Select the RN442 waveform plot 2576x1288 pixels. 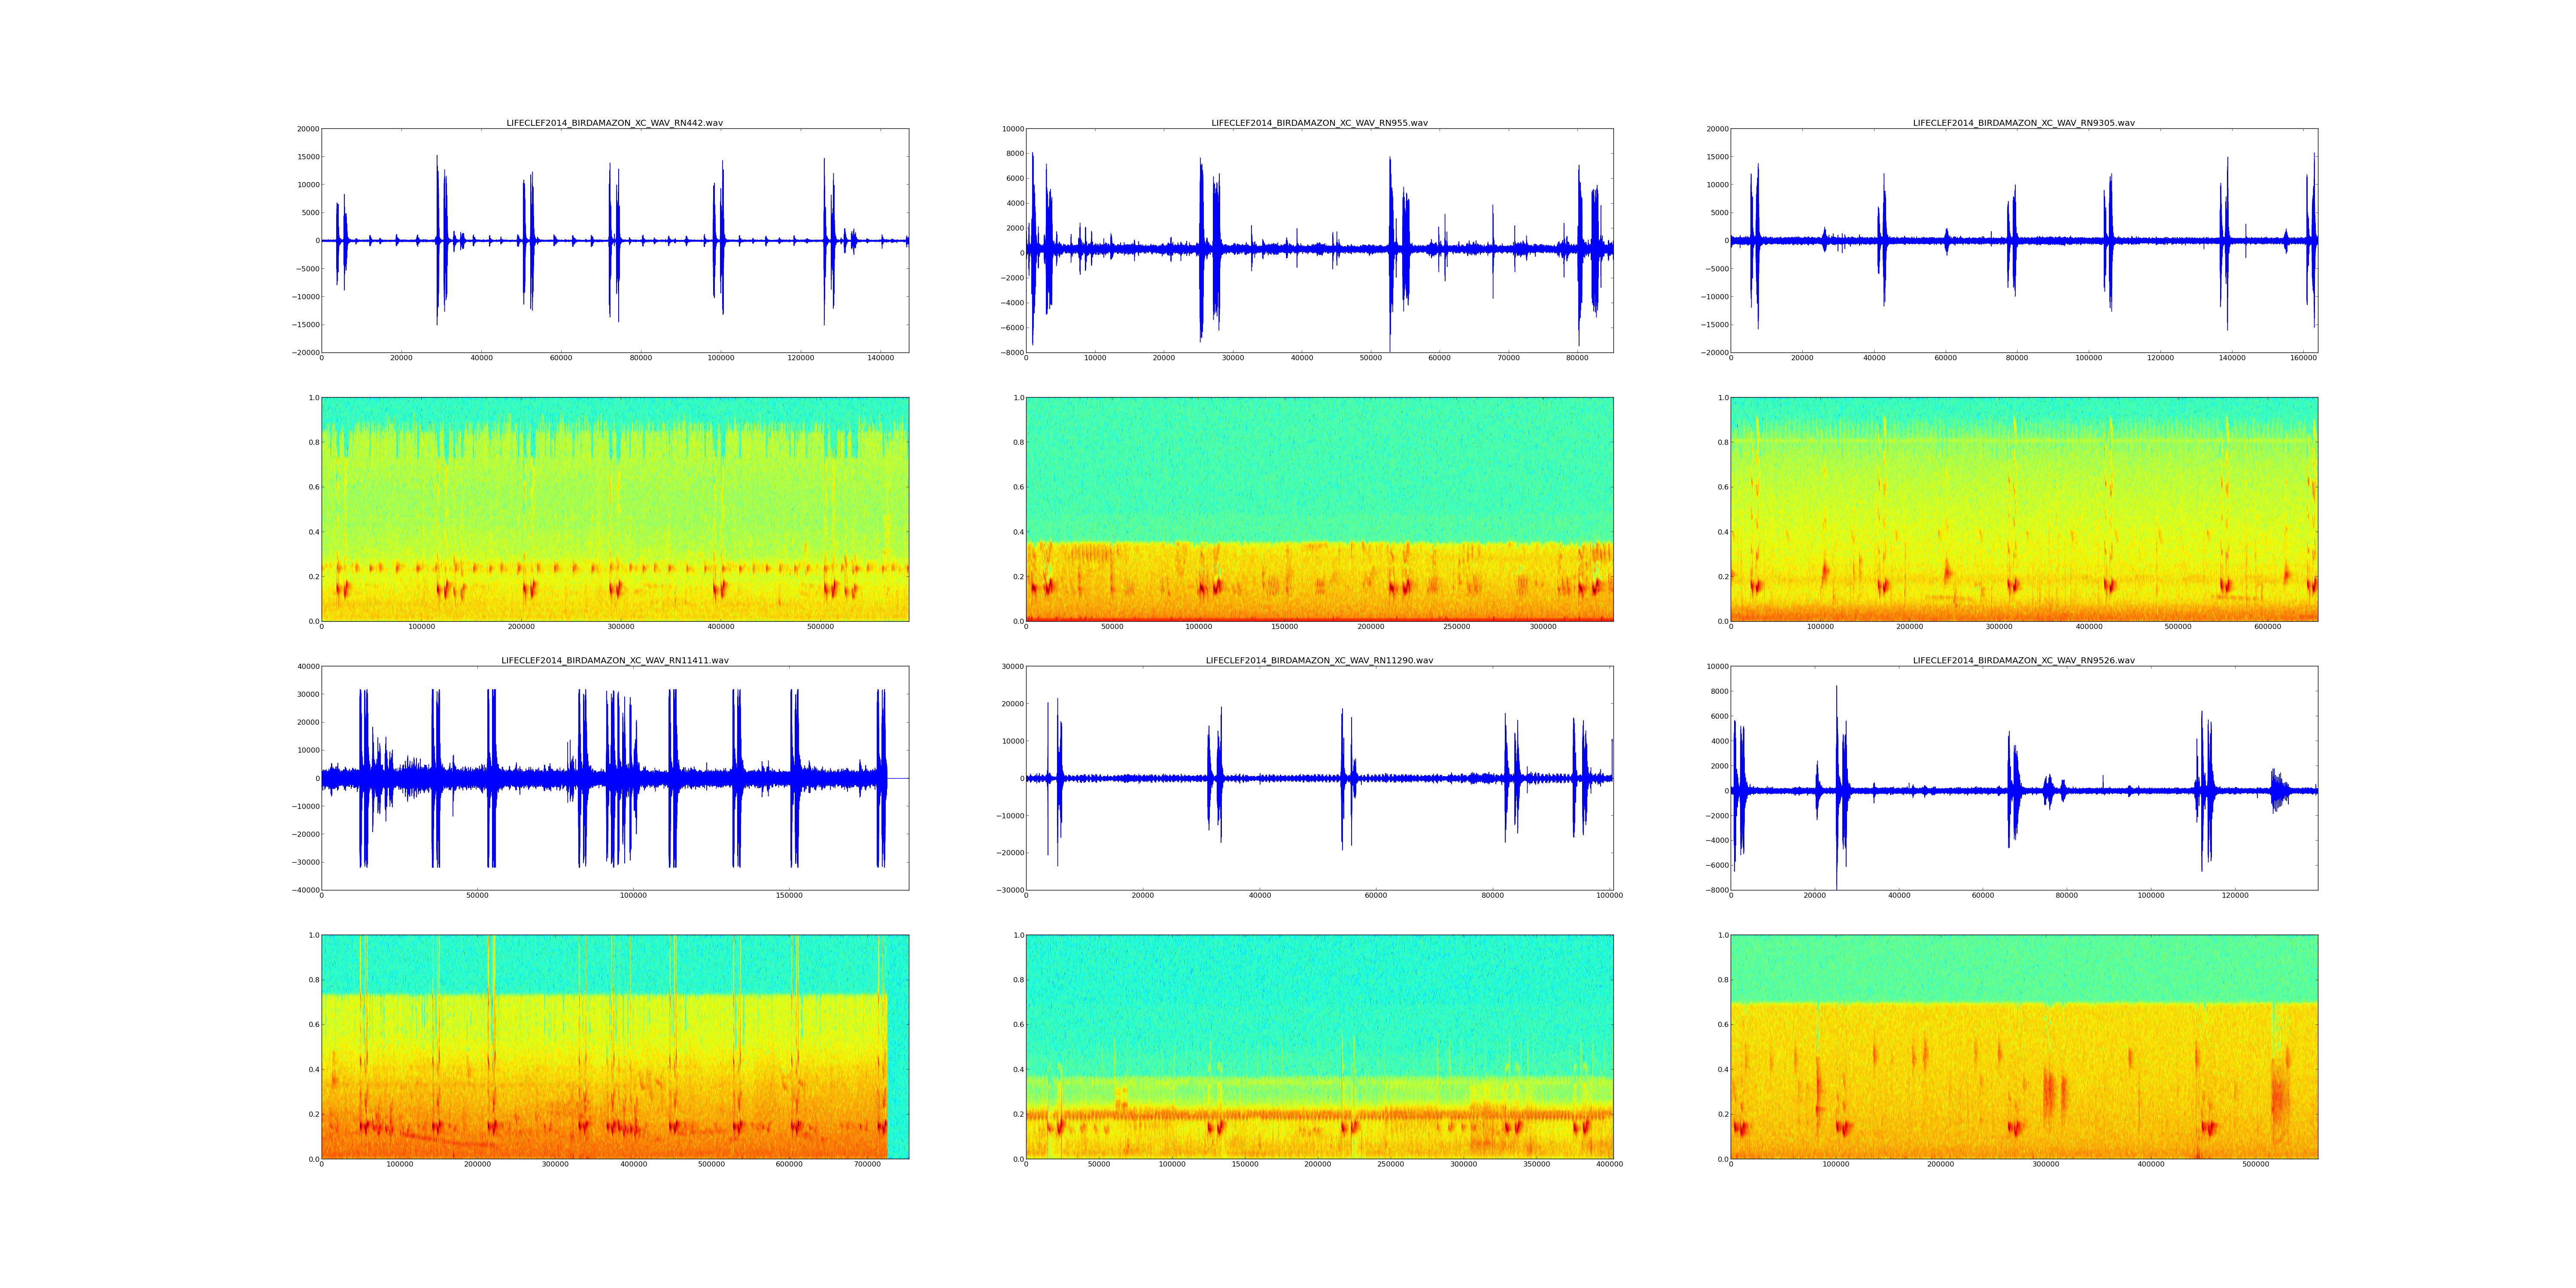614,240
